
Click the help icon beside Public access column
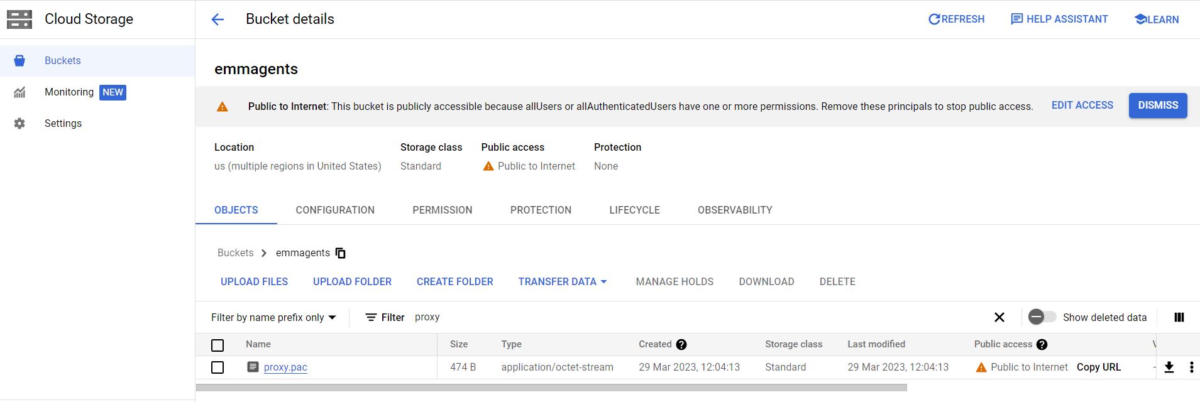click(1042, 344)
